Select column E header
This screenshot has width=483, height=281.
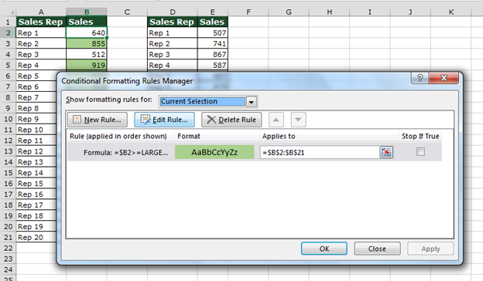pos(213,12)
